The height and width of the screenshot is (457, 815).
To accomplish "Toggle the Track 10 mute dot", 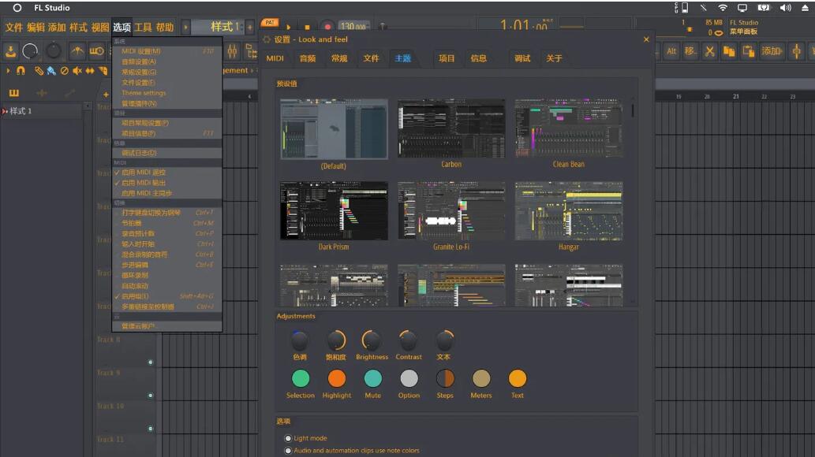I will 151,429.
